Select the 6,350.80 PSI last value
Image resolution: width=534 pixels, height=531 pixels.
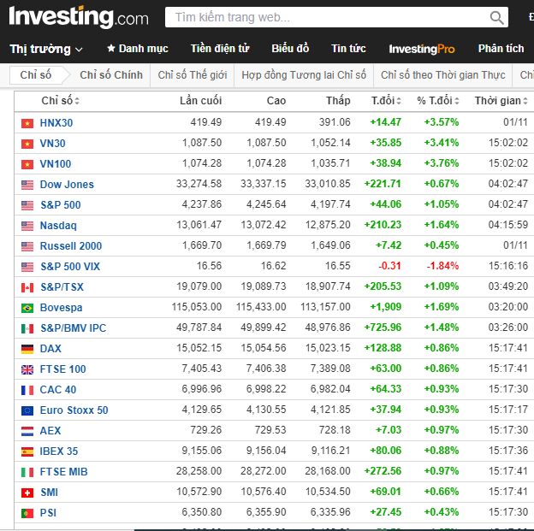(x=202, y=512)
